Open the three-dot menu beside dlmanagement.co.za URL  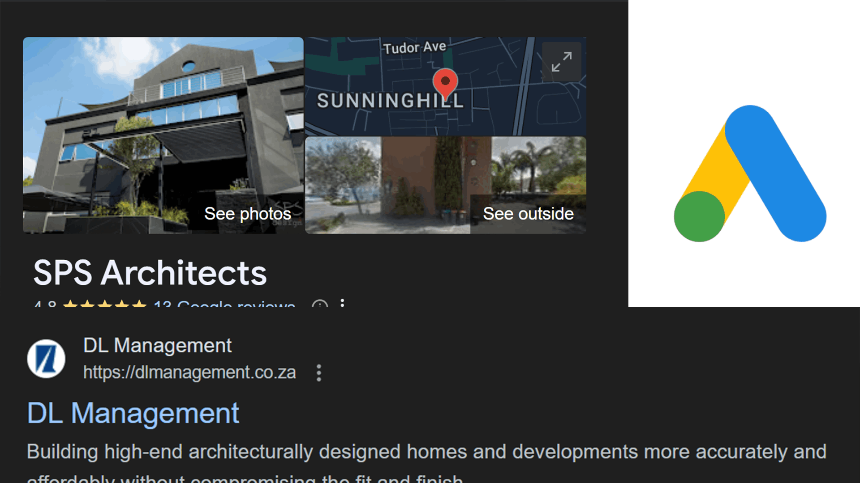point(319,373)
